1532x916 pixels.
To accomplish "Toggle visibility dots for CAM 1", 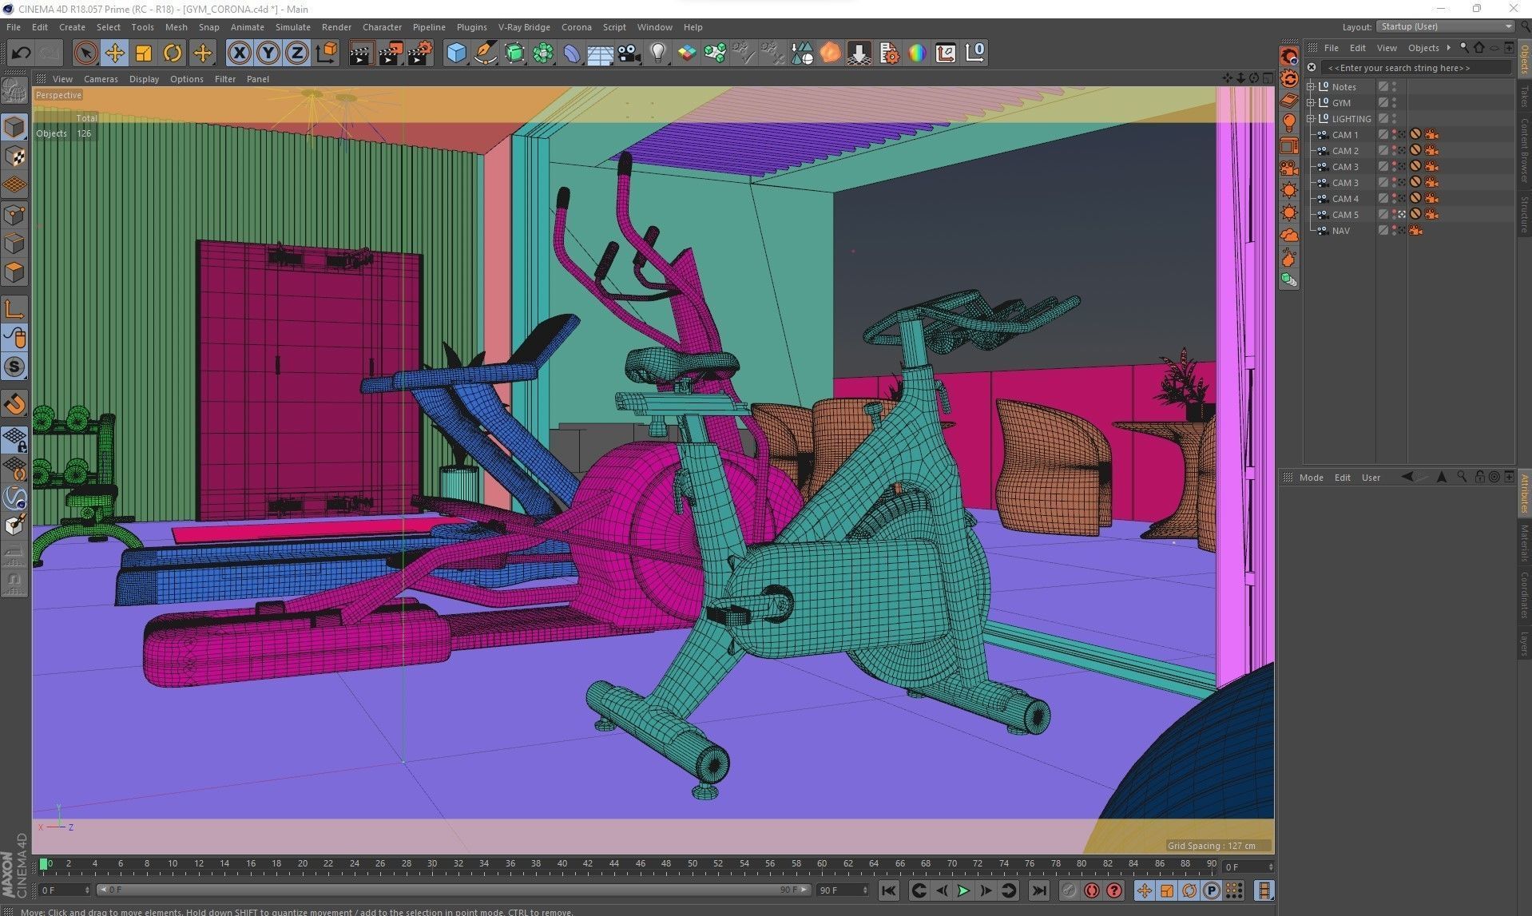I will 1395,135.
